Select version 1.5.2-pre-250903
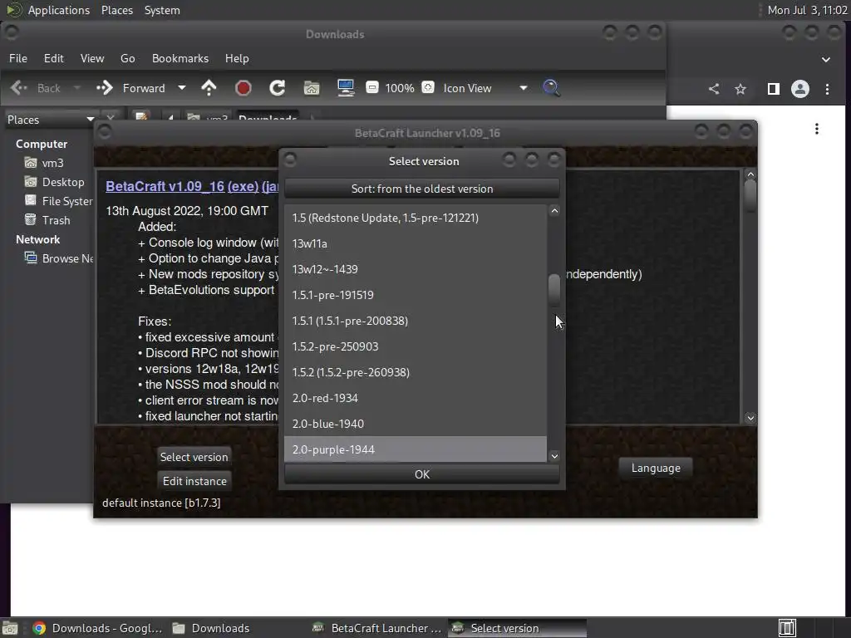851x638 pixels. tap(416, 346)
